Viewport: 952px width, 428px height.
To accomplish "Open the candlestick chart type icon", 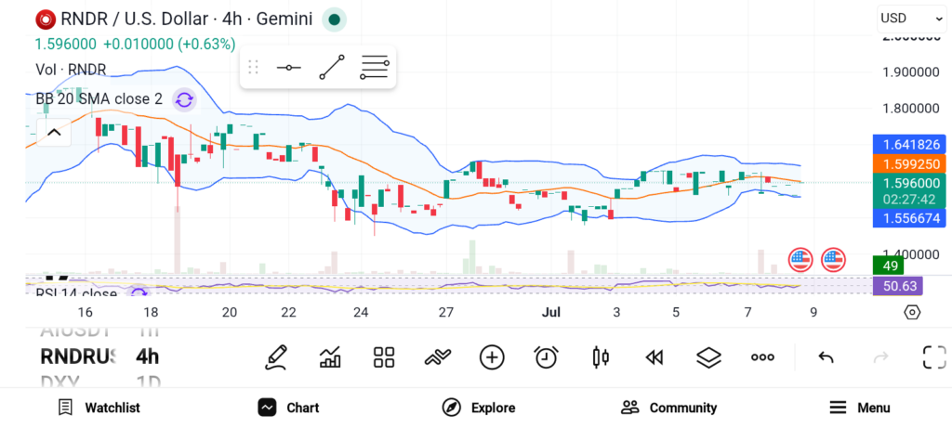I will point(600,357).
